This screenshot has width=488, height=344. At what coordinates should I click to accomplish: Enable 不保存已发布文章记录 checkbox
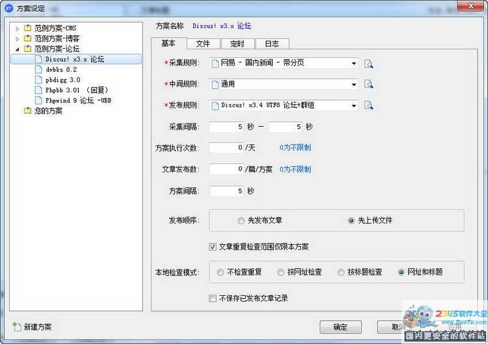212,298
